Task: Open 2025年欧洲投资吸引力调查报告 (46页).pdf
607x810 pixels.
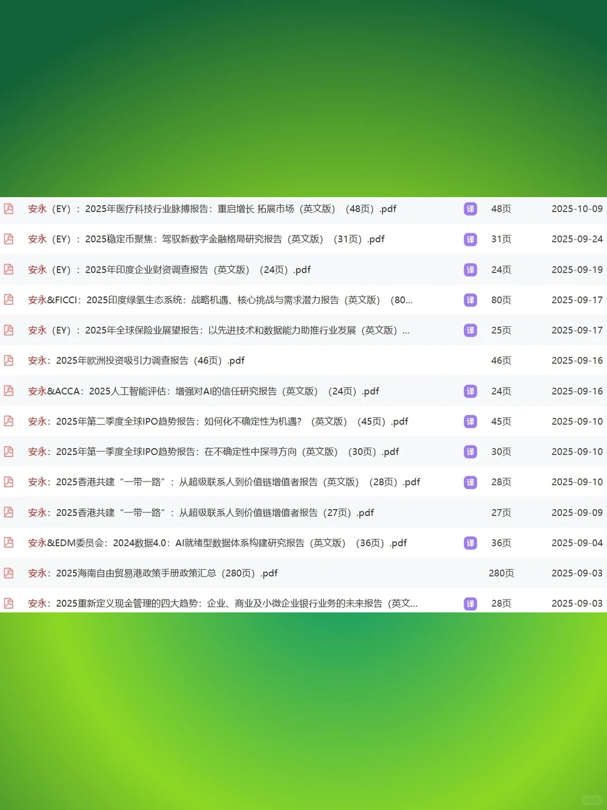Action: click(x=136, y=361)
